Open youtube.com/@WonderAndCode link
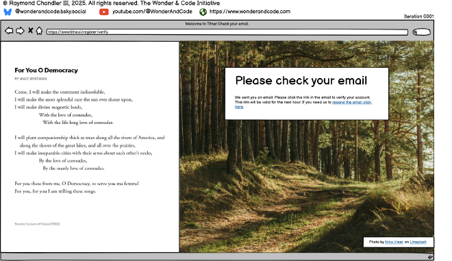Viewport: 452px width, 261px height. point(152,12)
